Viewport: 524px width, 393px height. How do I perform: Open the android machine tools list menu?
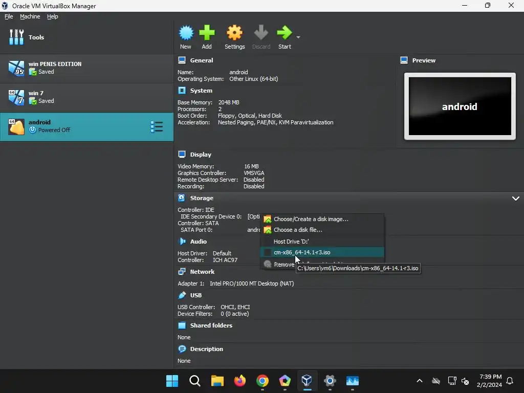[157, 127]
